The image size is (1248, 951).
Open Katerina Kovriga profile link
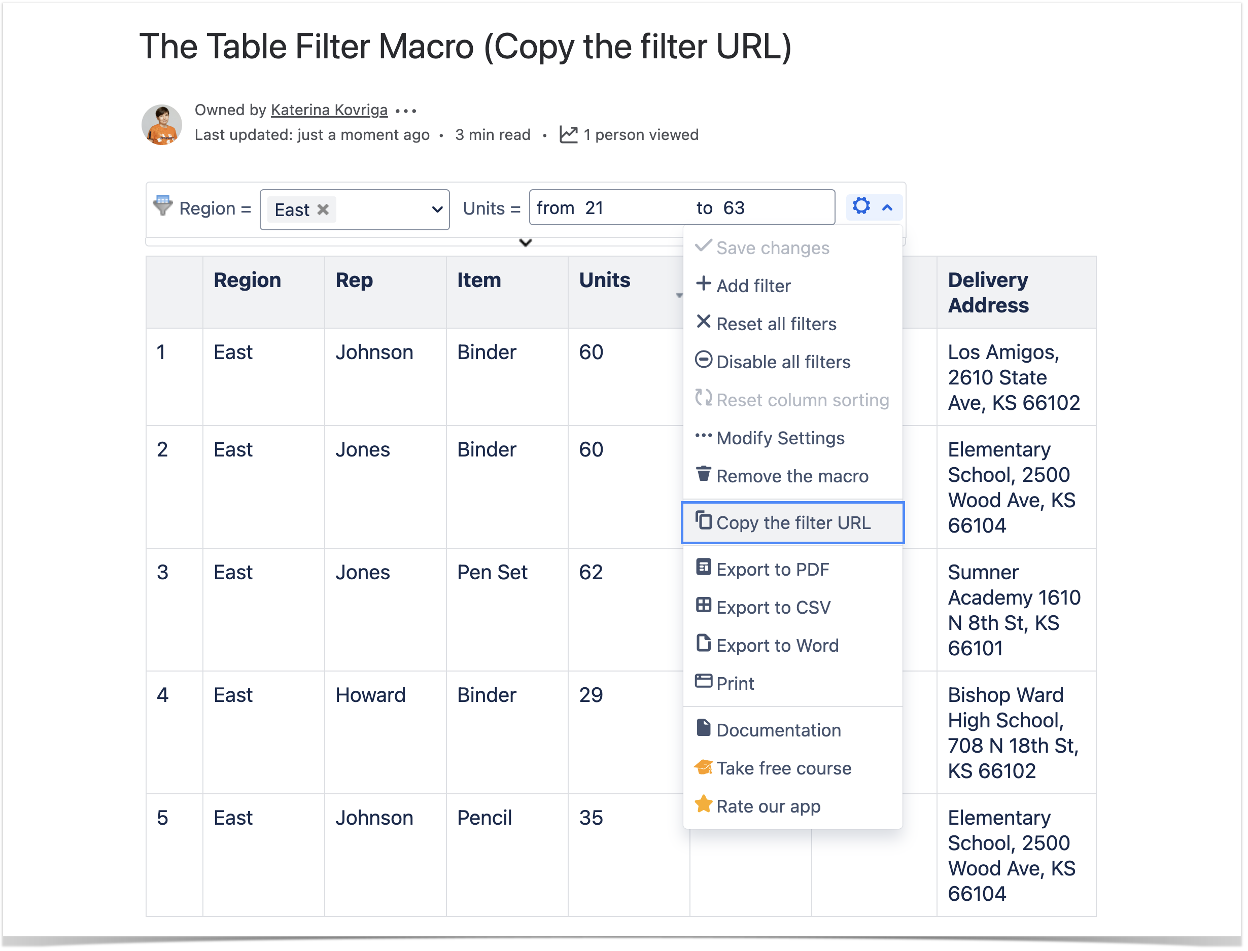(x=329, y=110)
